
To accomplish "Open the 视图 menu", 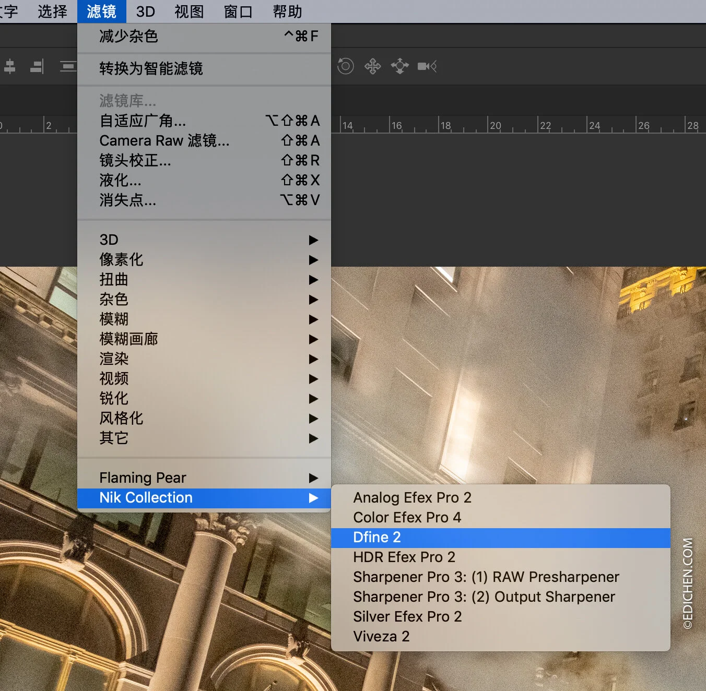I will [x=189, y=11].
